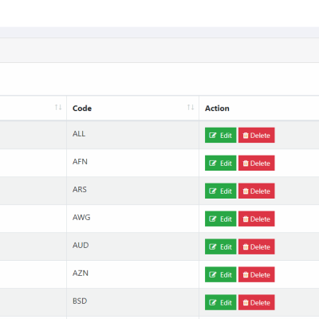This screenshot has width=319, height=319.
Task: Select the BSD code cell
Action: coord(132,302)
